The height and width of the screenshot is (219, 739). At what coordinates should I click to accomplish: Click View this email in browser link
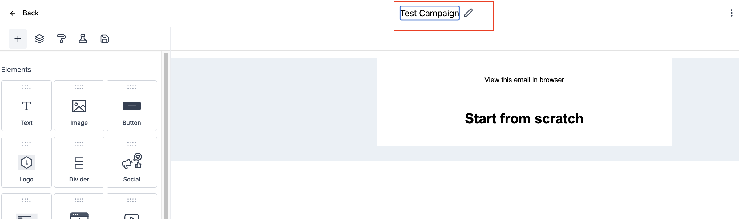pos(524,80)
